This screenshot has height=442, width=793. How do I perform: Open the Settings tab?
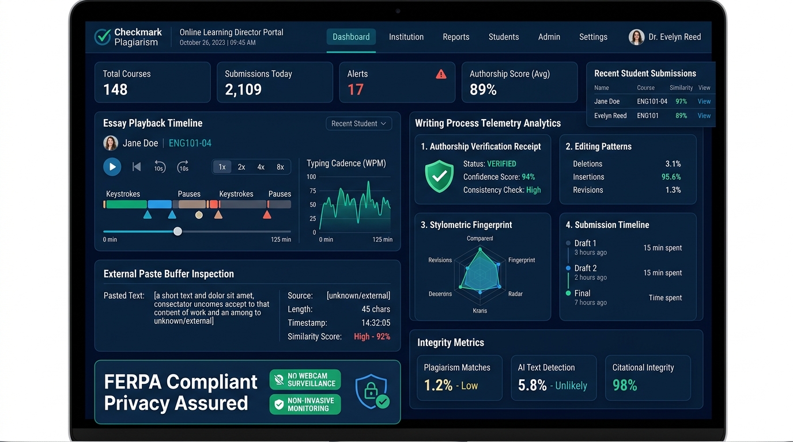(x=593, y=37)
